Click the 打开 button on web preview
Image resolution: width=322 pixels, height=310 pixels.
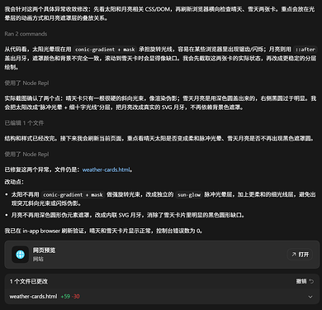301,255
